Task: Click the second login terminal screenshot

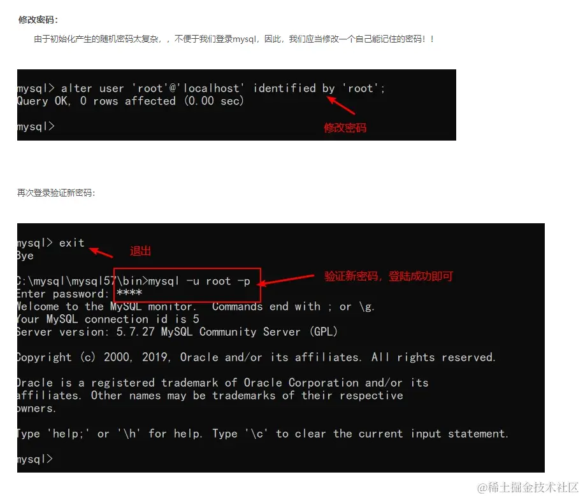Action: pyautogui.click(x=281, y=348)
